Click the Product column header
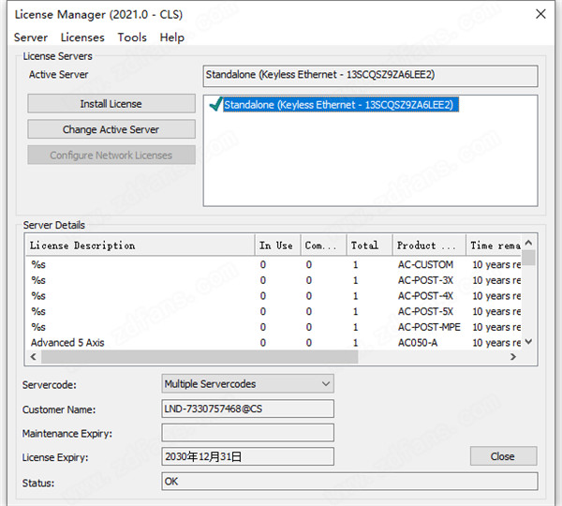 coord(429,246)
